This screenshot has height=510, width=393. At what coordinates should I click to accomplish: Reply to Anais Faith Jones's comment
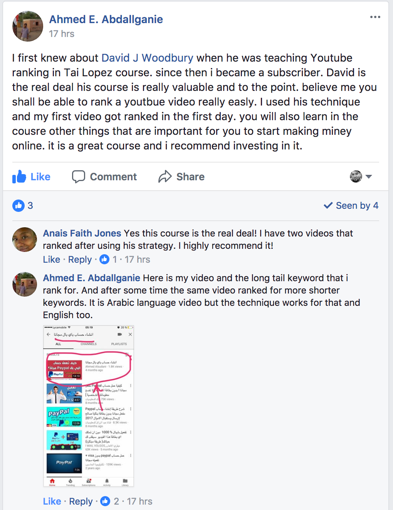tap(80, 260)
